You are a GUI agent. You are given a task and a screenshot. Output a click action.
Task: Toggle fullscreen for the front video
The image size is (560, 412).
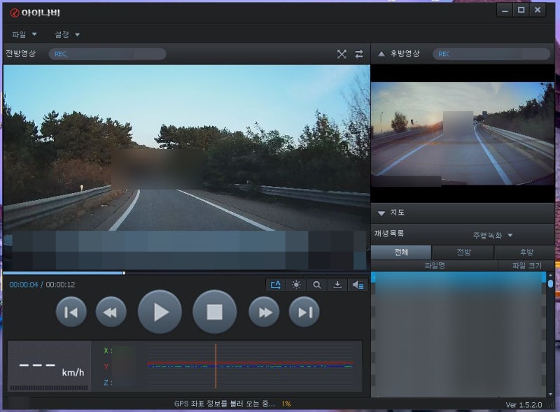tap(342, 54)
